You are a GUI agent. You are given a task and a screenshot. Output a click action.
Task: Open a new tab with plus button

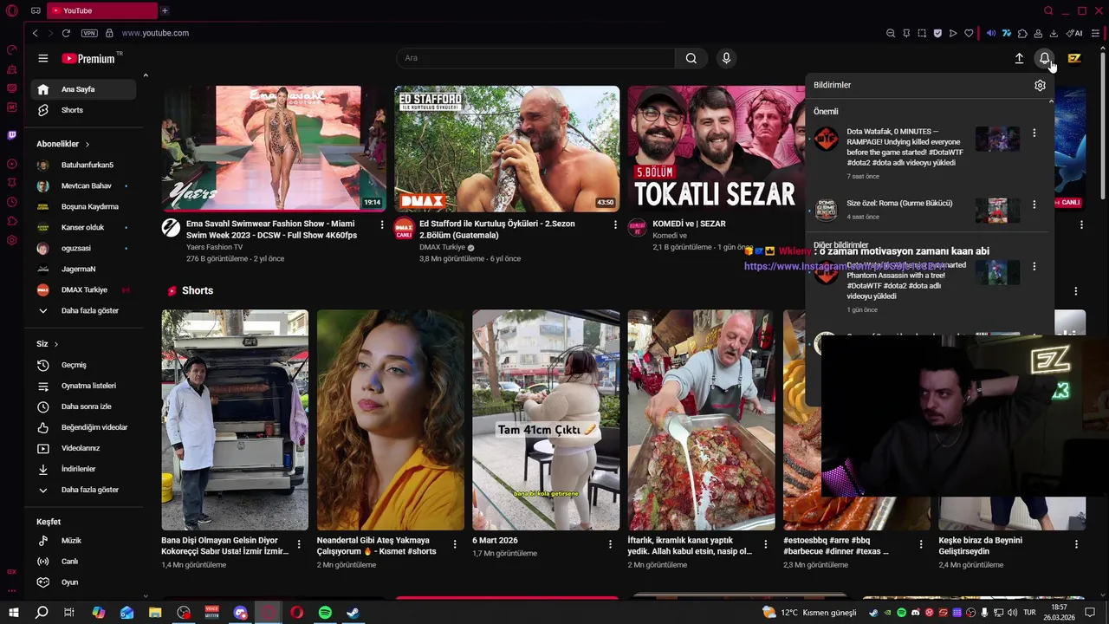[165, 10]
